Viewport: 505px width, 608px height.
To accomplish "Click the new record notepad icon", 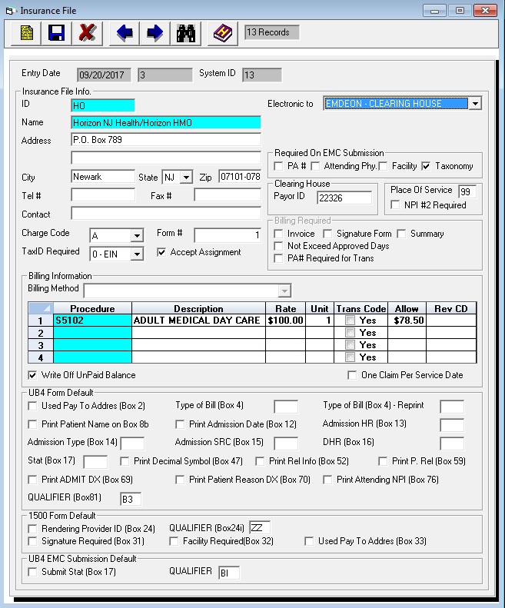I will [26, 33].
